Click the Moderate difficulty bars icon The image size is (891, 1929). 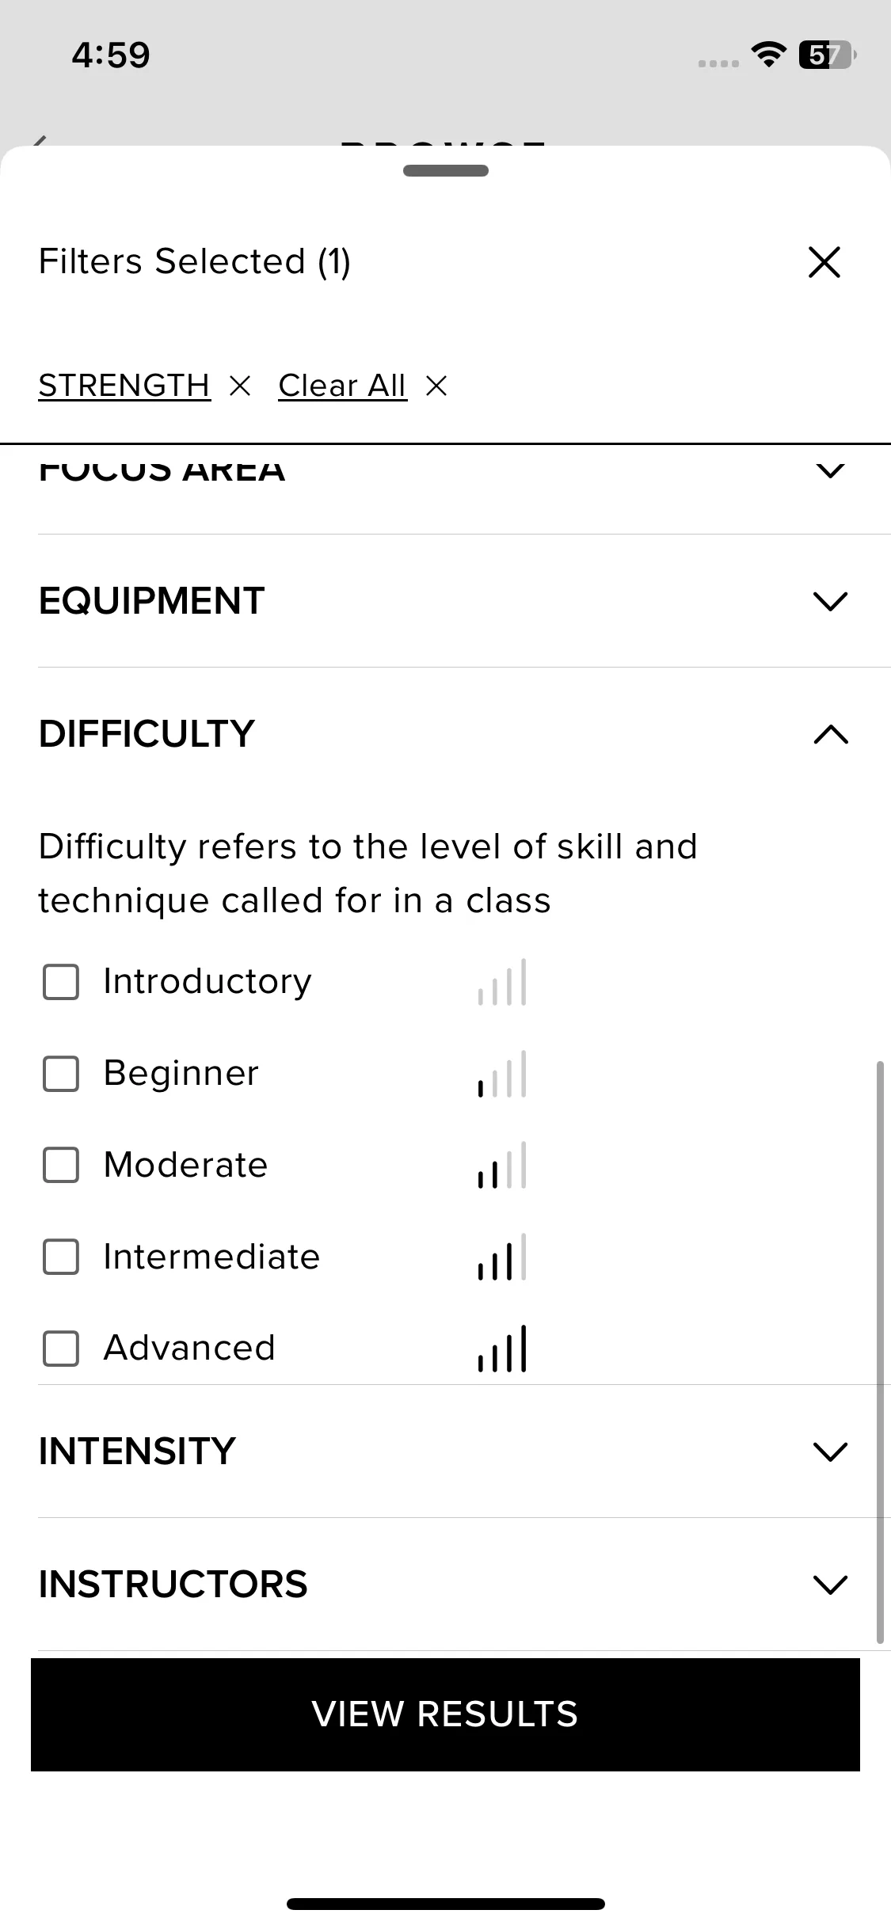[x=502, y=1166]
